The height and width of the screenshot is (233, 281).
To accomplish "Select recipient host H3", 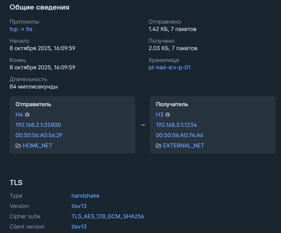I will click(x=159, y=115).
